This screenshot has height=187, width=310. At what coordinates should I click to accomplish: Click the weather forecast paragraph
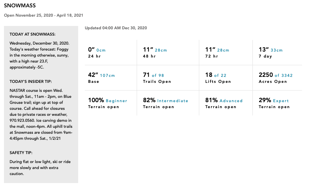[x=40, y=55]
